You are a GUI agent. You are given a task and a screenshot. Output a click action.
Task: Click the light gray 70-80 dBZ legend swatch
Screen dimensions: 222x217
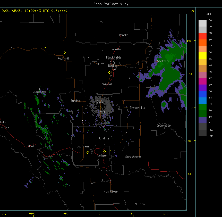pyautogui.click(x=202, y=23)
